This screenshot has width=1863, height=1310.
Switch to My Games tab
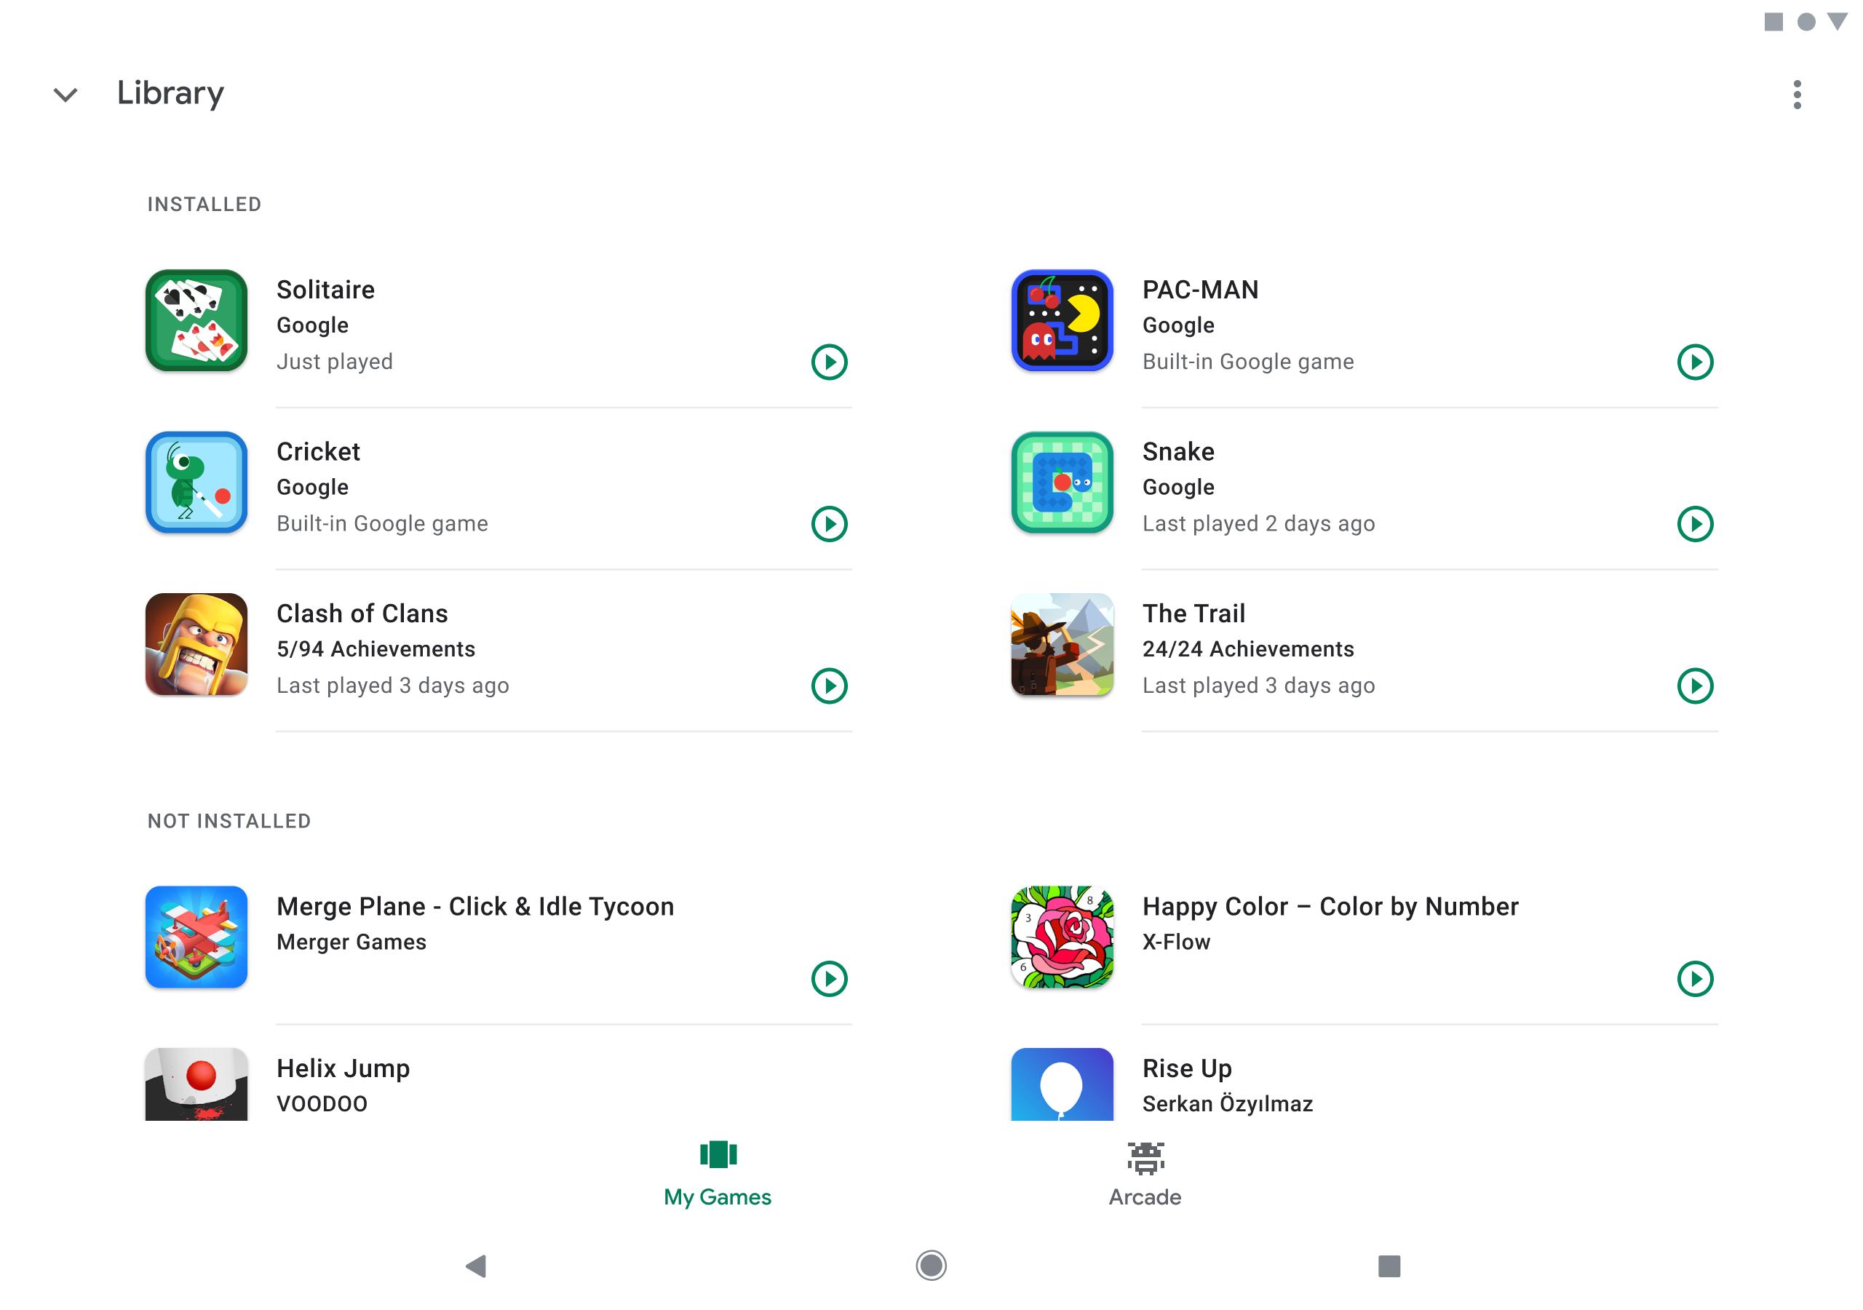(718, 1171)
